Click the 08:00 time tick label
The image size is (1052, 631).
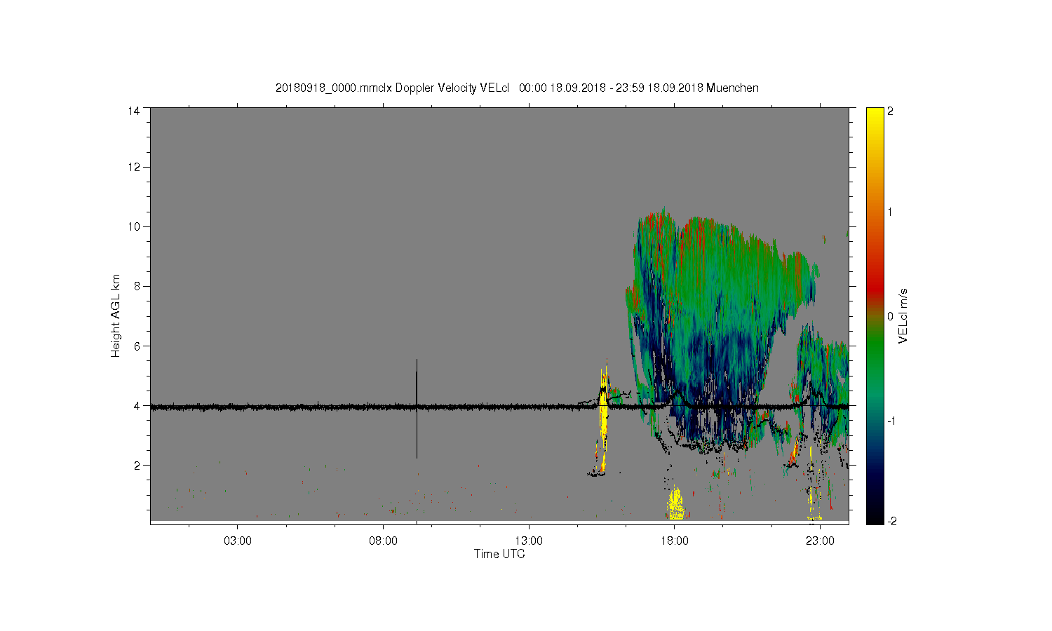tap(384, 541)
